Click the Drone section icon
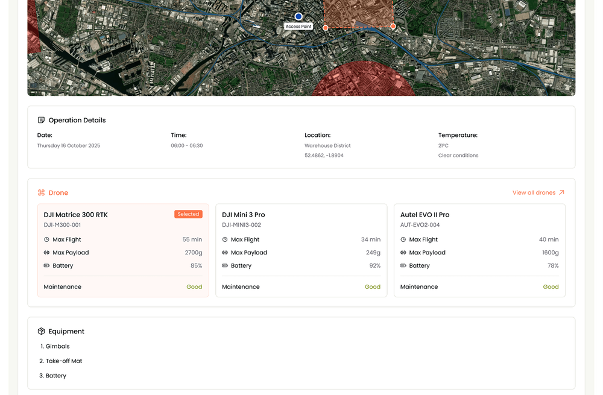This screenshot has width=603, height=395. [x=41, y=193]
